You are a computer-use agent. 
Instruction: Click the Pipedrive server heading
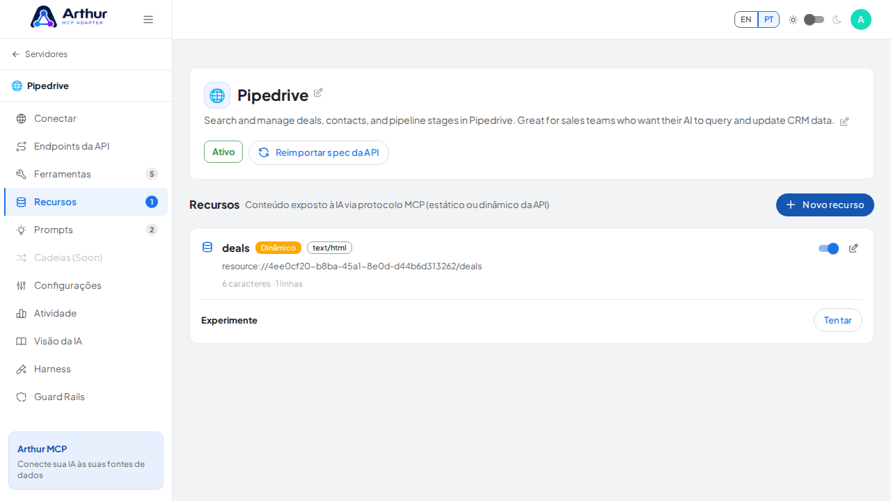tap(273, 95)
